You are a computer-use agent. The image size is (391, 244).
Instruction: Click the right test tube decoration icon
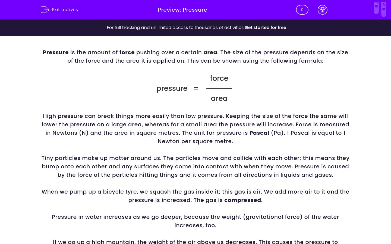[384, 8]
